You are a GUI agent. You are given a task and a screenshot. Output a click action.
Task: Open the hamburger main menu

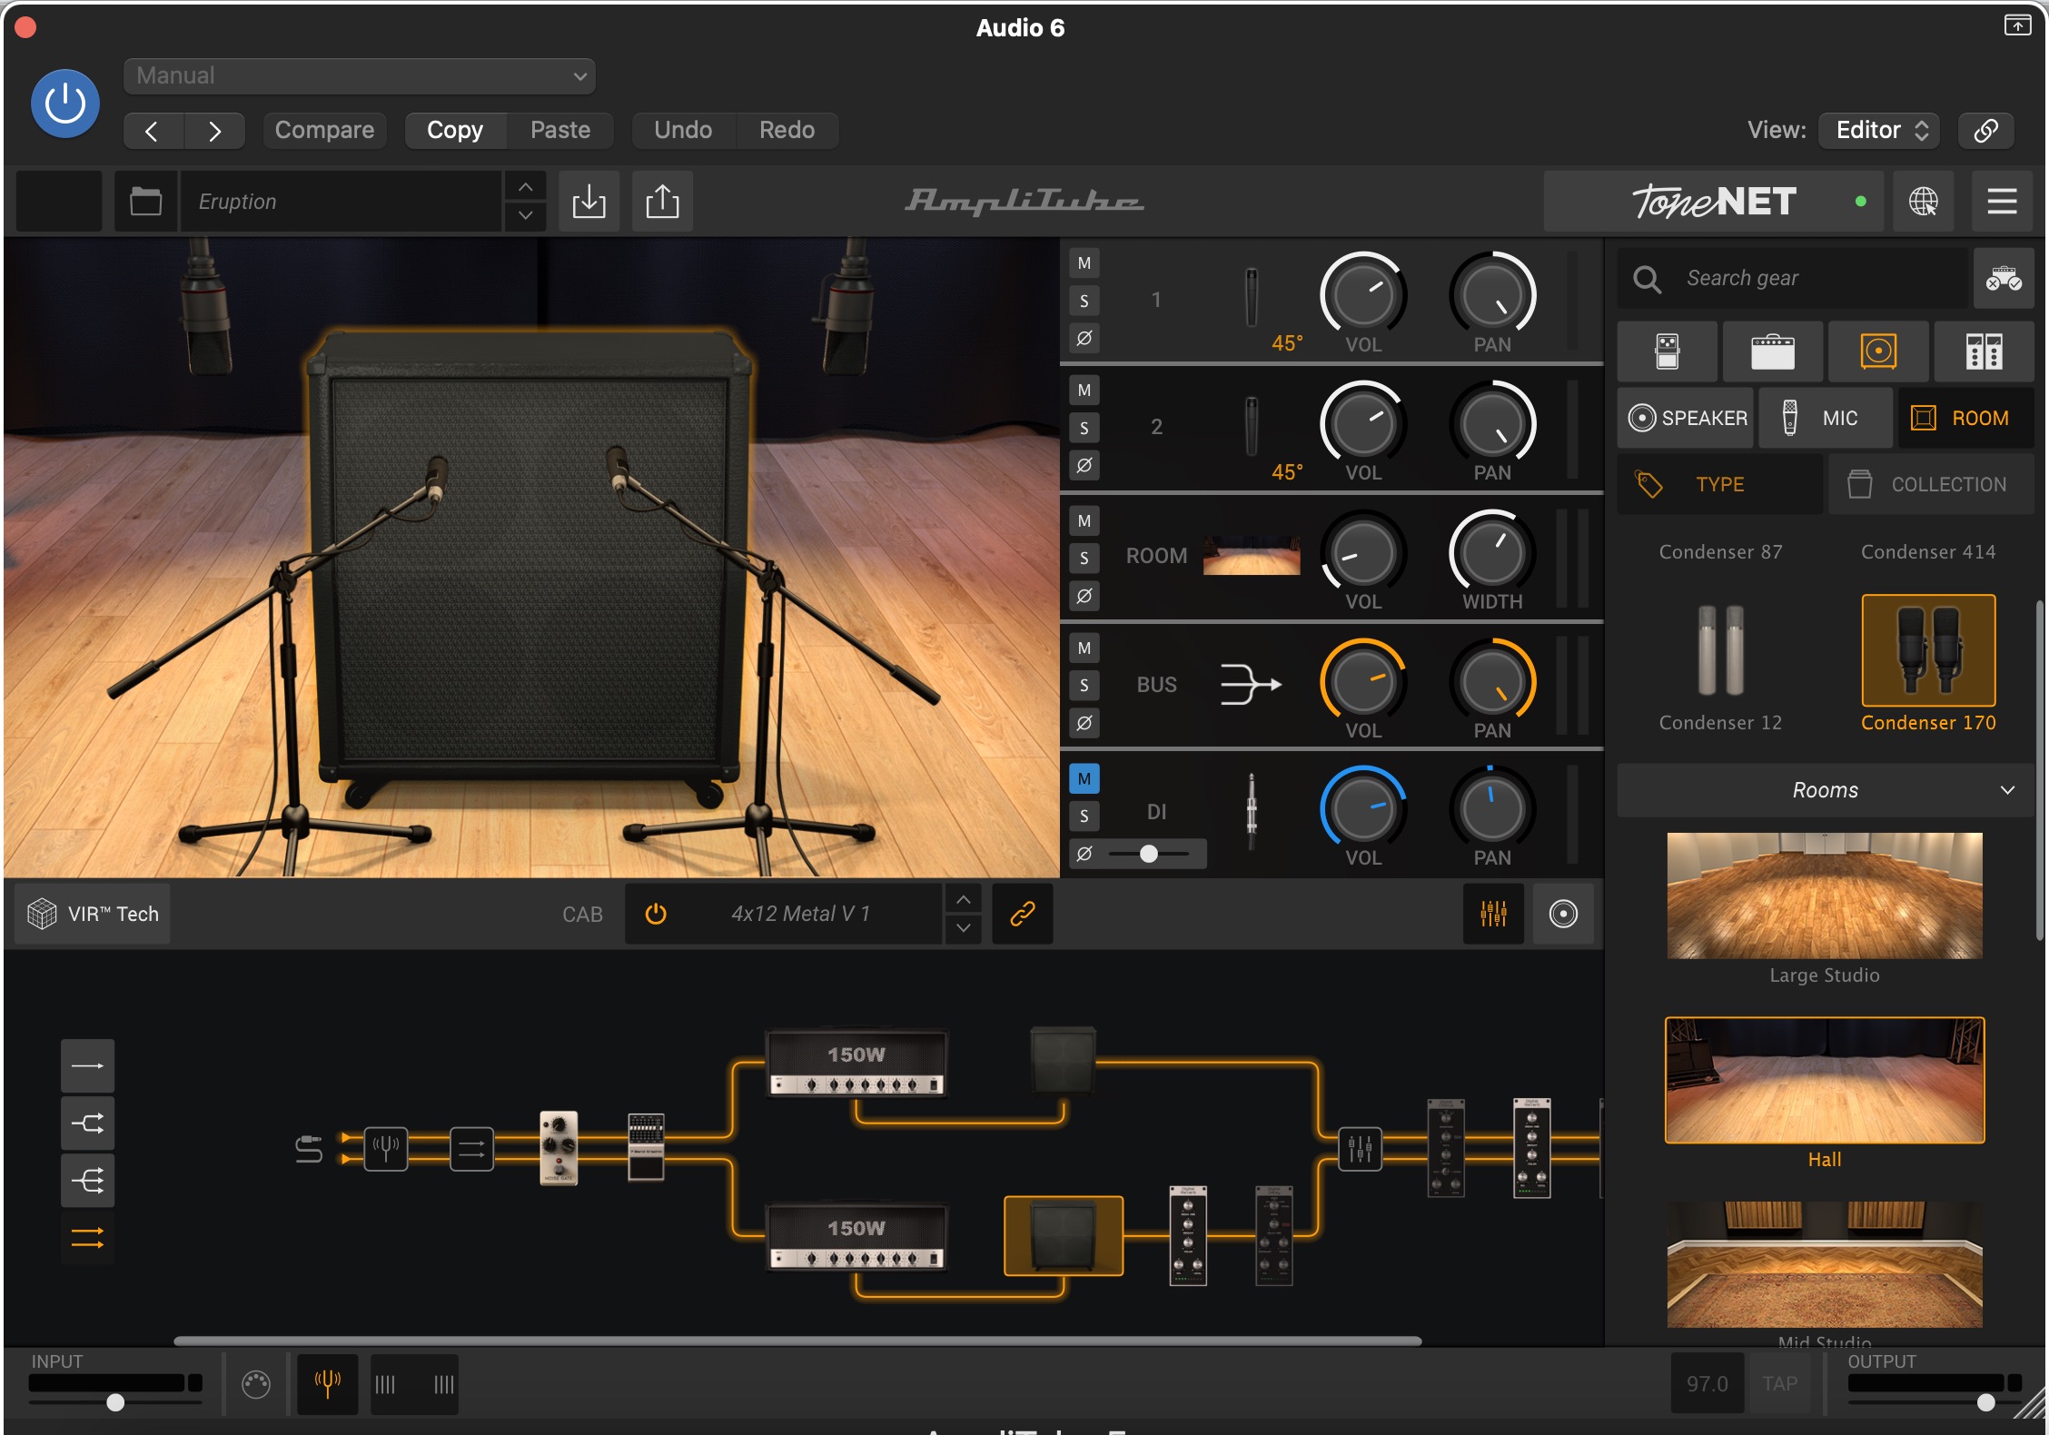(x=2002, y=202)
